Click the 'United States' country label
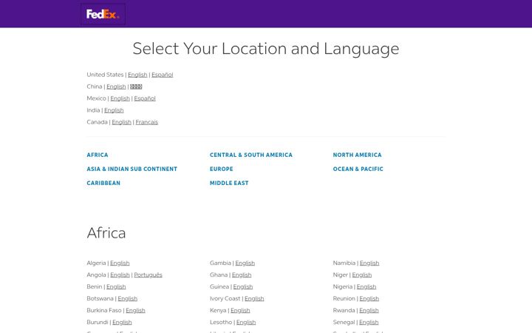 tap(105, 75)
